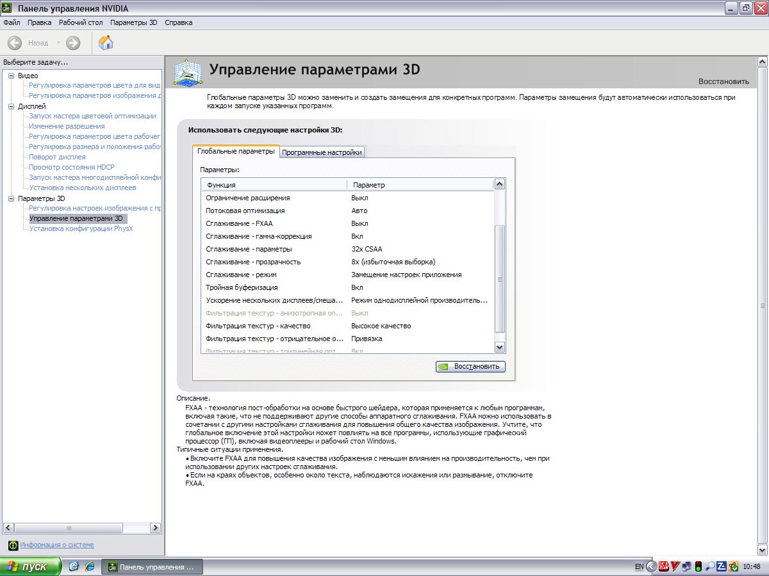Click the first red tray icon
Image resolution: width=769 pixels, height=576 pixels.
click(663, 566)
